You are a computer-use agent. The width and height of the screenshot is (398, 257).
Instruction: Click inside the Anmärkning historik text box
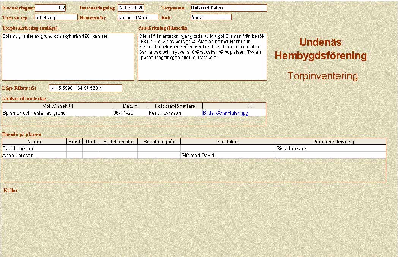202,57
